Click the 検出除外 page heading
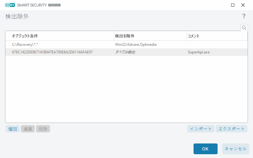253x158 pixels. coord(17,16)
